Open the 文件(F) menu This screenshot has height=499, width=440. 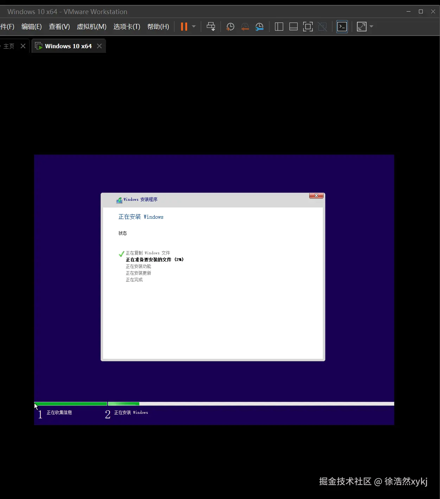pyautogui.click(x=7, y=27)
